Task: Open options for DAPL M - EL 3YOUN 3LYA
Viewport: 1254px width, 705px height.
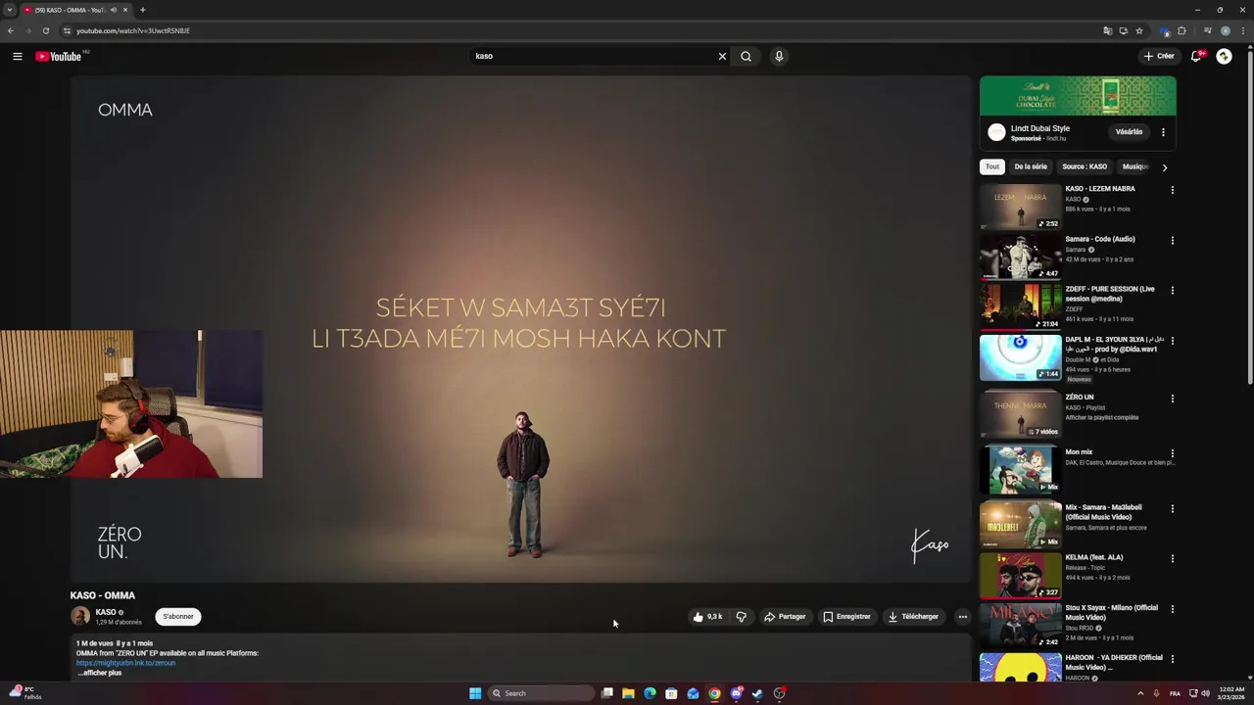Action: tap(1172, 341)
